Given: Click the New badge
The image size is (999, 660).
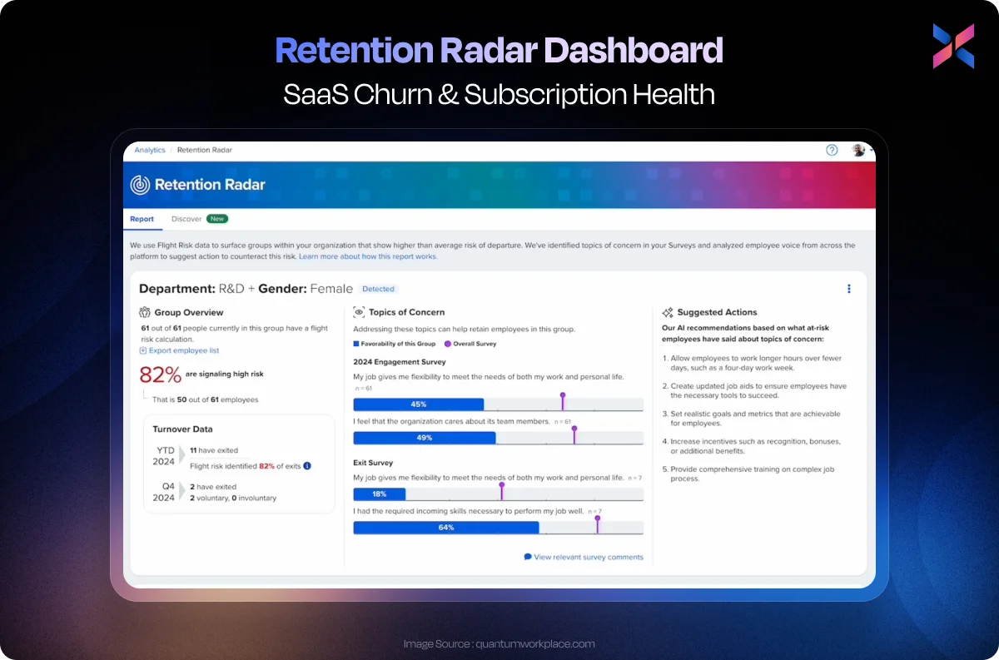Looking at the screenshot, I should [x=217, y=219].
